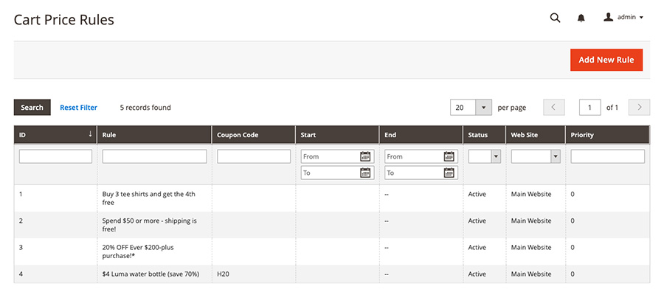Go to the next page arrow
This screenshot has height=295, width=664.
639,108
